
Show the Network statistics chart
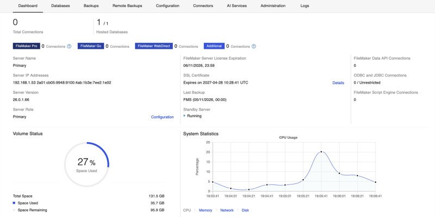(227, 210)
